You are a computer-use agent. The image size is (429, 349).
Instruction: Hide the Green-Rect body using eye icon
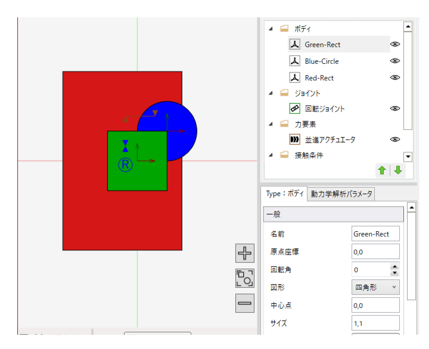394,45
